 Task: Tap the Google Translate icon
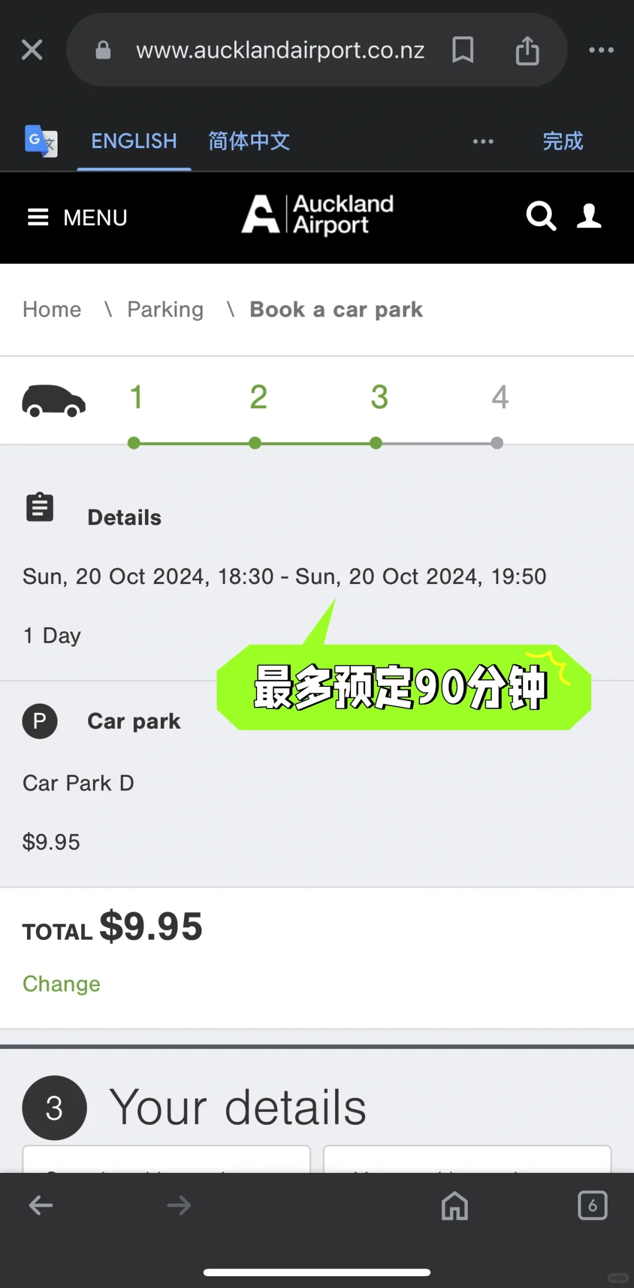click(41, 141)
